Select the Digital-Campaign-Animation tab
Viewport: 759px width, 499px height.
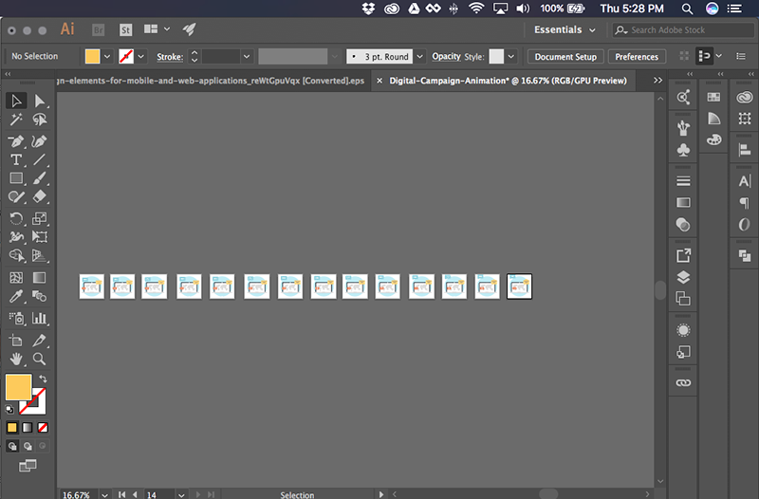point(508,81)
